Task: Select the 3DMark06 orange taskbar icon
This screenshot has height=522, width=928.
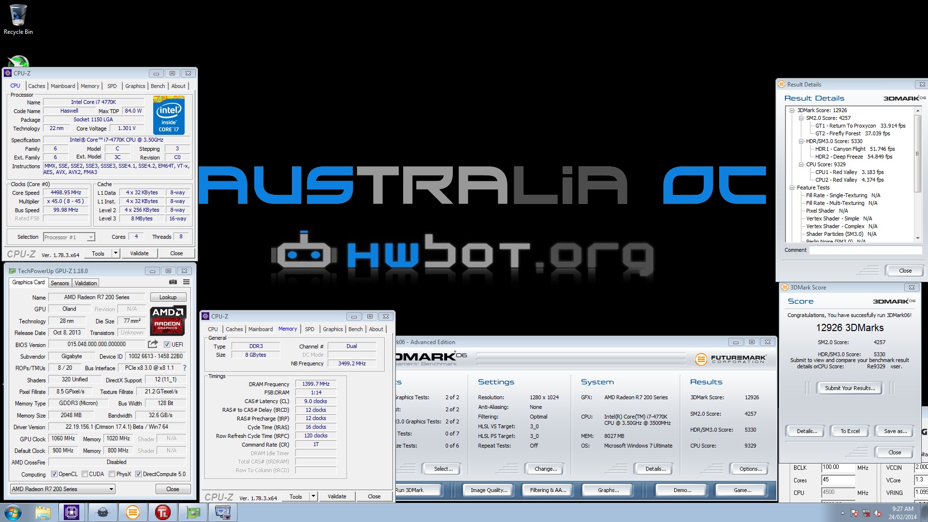Action: pyautogui.click(x=132, y=512)
